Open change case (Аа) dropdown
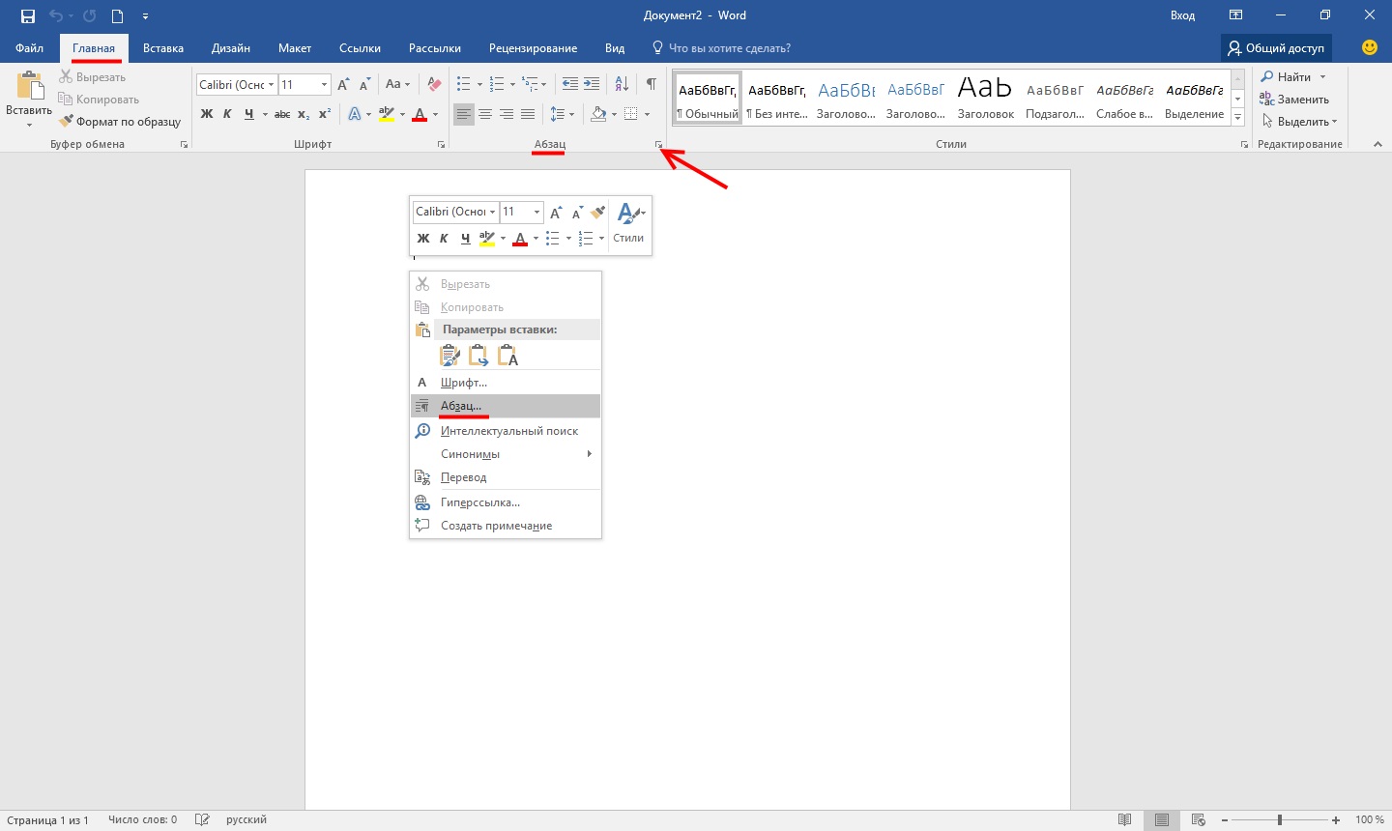 point(397,84)
